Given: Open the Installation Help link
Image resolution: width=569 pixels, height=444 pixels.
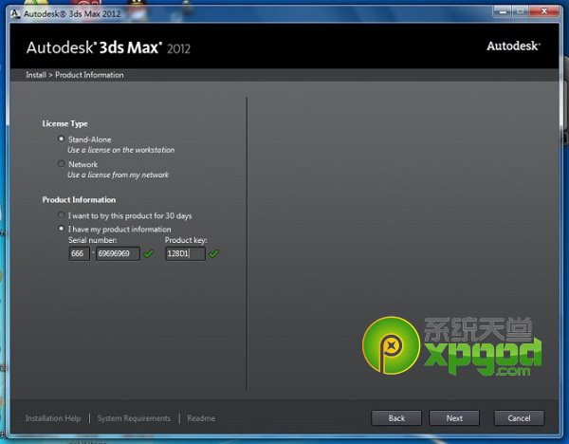Looking at the screenshot, I should 53,418.
